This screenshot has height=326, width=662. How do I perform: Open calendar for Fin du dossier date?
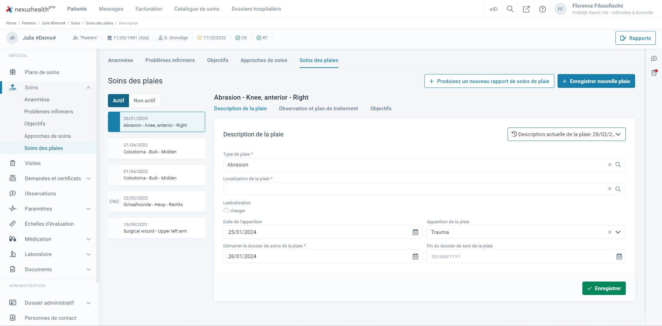click(x=619, y=256)
